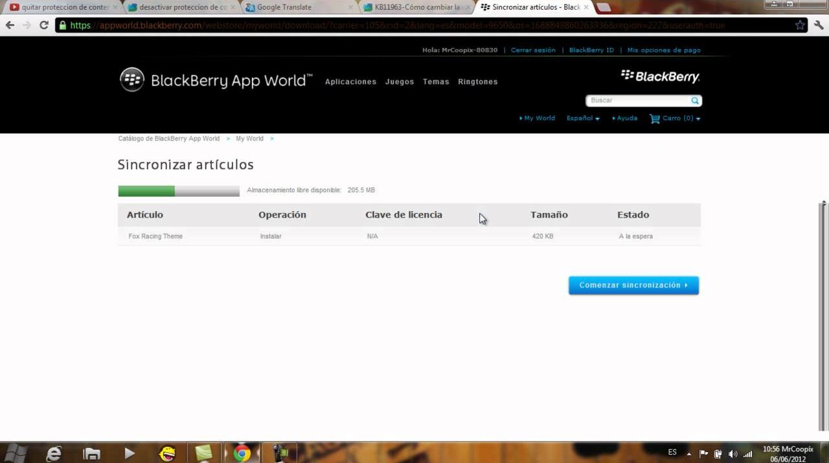829x463 pixels.
Task: Show hidden system tray icons
Action: pyautogui.click(x=688, y=454)
